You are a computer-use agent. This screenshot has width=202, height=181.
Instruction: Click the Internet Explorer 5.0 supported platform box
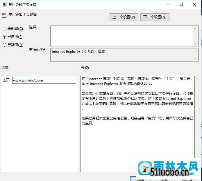121,55
